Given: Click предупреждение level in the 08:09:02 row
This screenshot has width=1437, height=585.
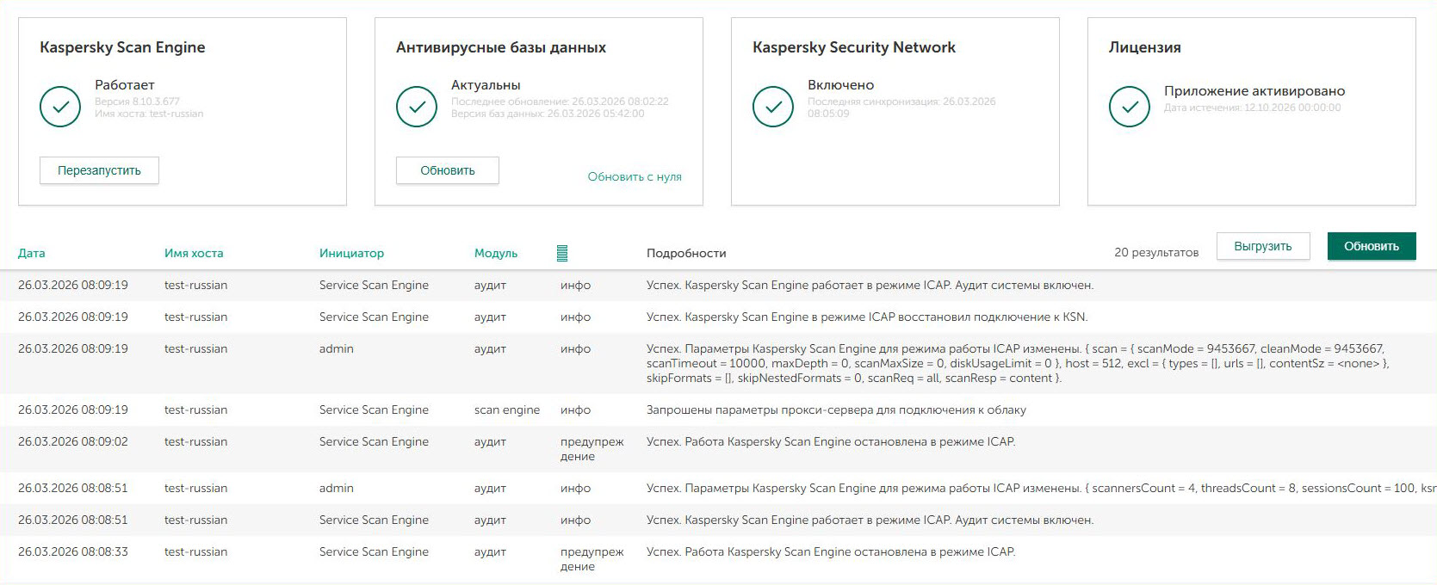Looking at the screenshot, I should (592, 449).
